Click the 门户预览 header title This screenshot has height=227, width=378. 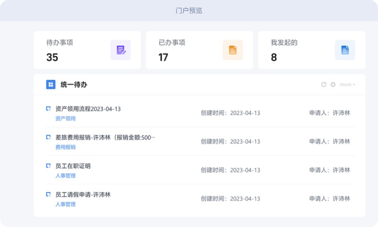click(x=189, y=10)
